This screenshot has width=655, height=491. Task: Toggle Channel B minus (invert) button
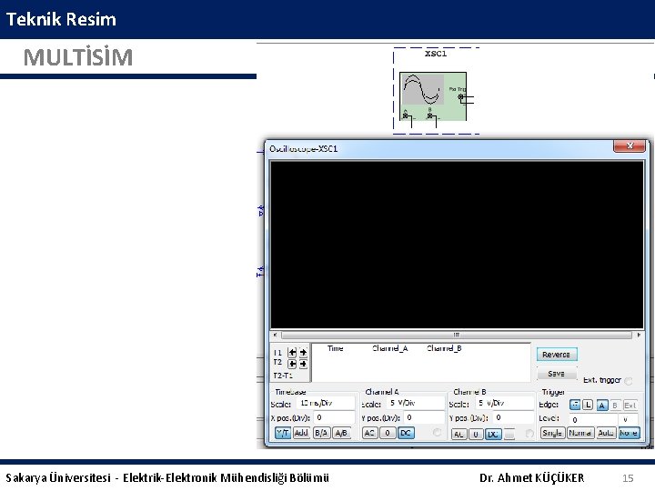[x=509, y=435]
